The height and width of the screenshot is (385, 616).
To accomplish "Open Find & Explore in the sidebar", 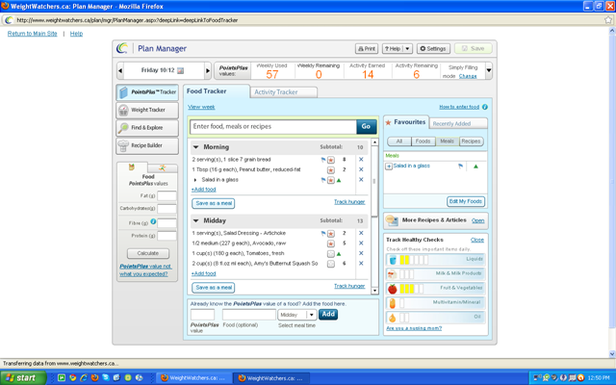I will (147, 128).
